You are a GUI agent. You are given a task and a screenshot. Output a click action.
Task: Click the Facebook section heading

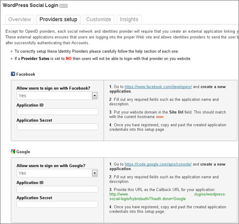point(26,75)
